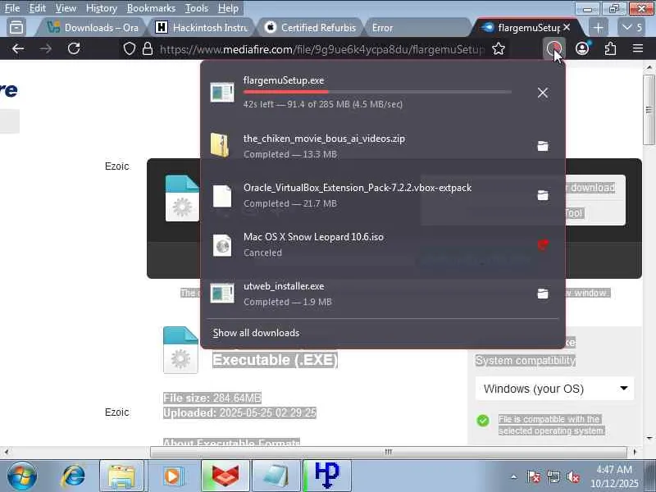Open the downloads toolbar button
This screenshot has height=492, width=656.
554,49
